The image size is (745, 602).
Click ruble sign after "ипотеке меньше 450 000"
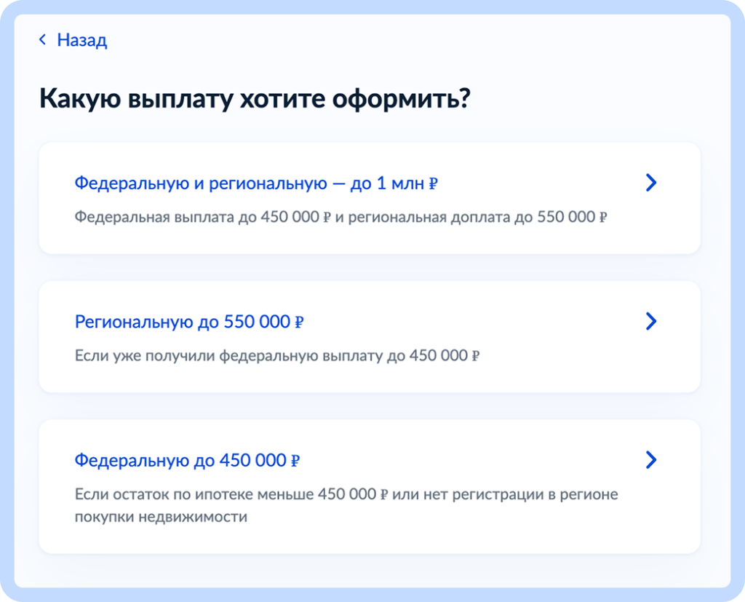click(383, 496)
